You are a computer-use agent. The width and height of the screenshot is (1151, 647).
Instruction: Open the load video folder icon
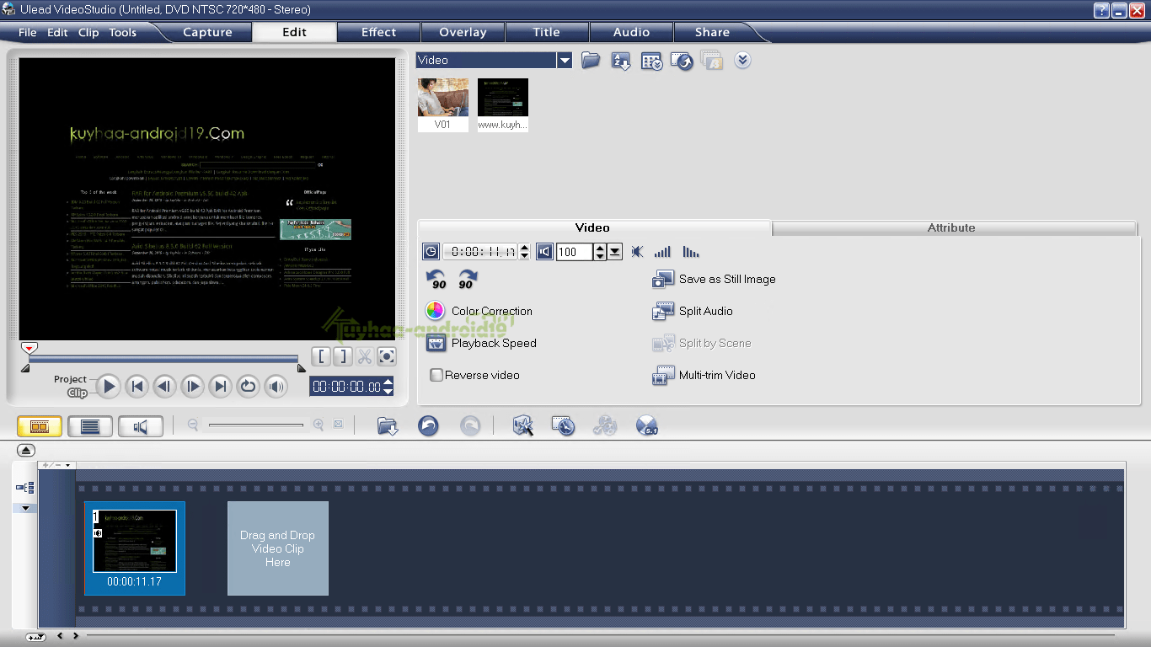click(x=591, y=61)
